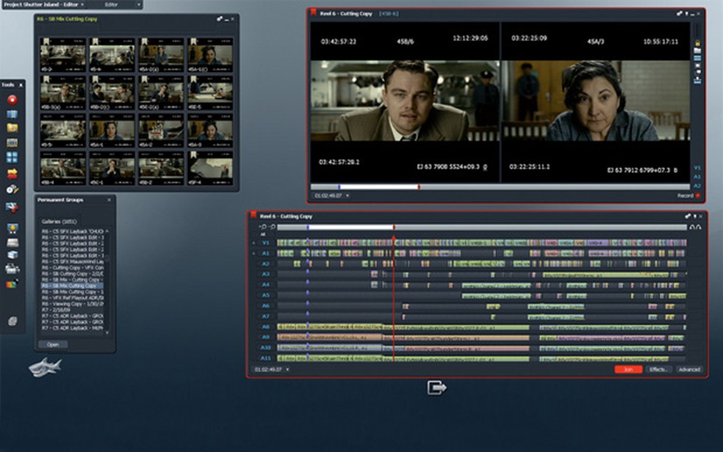723x452 pixels.
Task: Open the color spectrum tool icon
Action: pyautogui.click(x=12, y=284)
